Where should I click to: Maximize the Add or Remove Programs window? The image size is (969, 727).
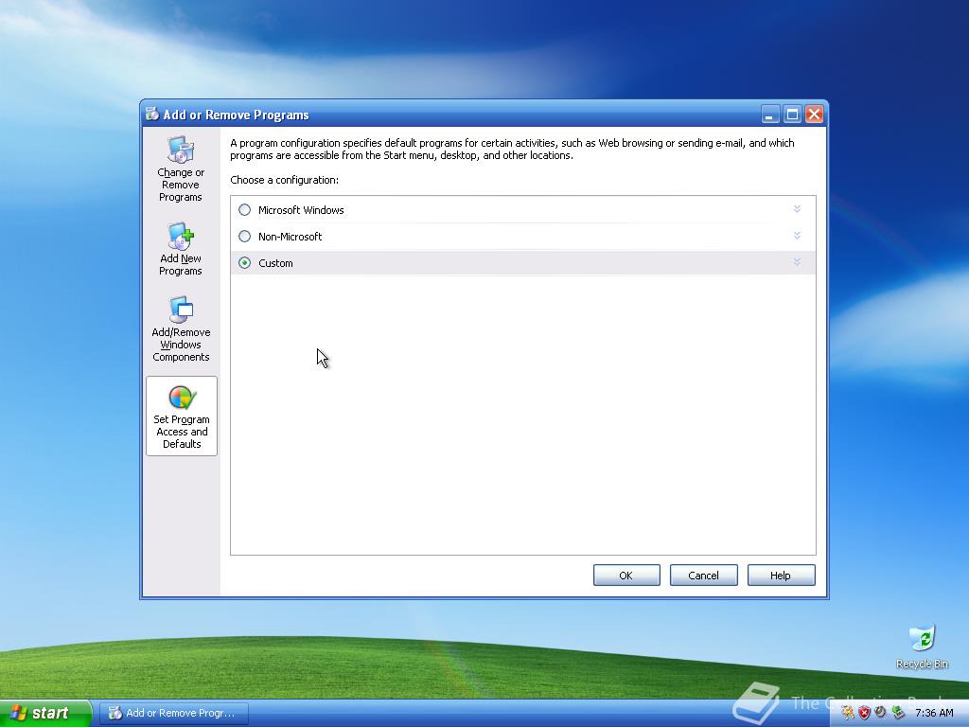pos(792,115)
